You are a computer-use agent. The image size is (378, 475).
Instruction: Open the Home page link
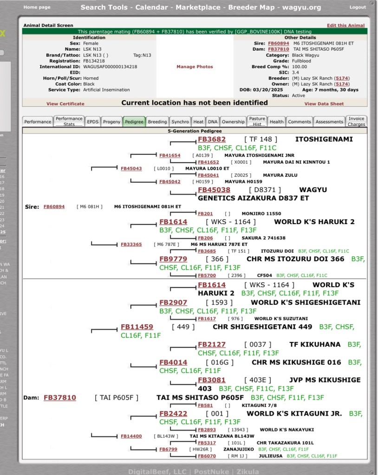point(37,7)
